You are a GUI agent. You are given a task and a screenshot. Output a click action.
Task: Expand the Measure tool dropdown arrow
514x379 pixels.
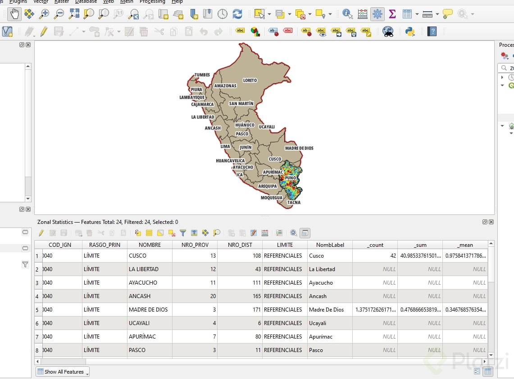click(437, 14)
